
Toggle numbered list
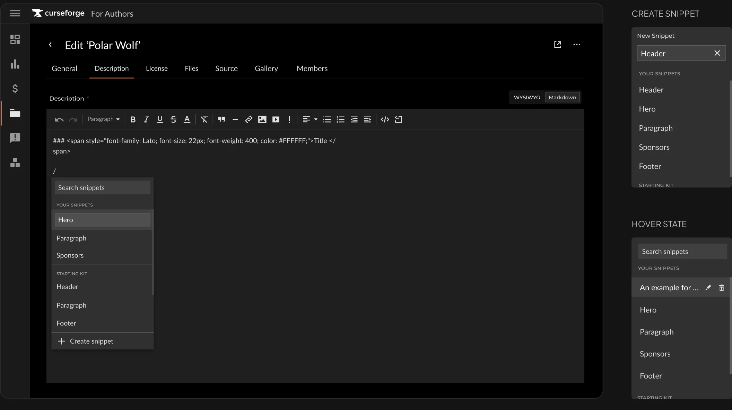coord(340,119)
